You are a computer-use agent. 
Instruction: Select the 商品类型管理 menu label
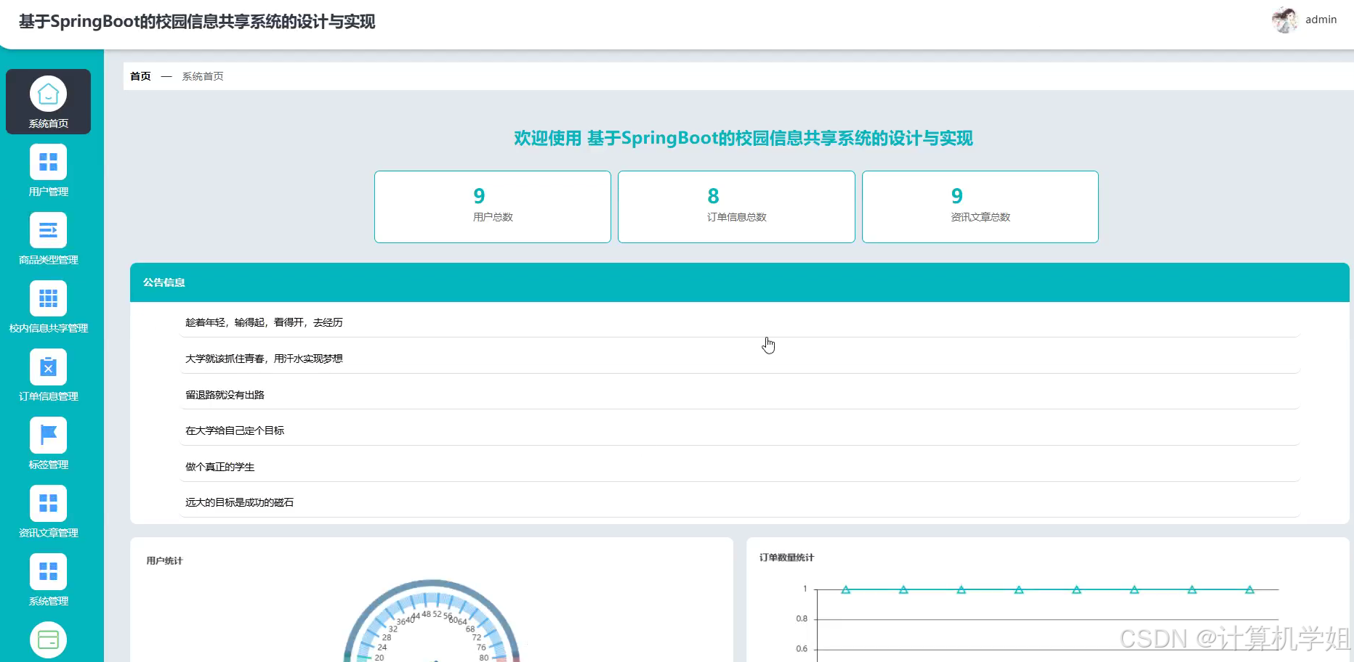48,260
